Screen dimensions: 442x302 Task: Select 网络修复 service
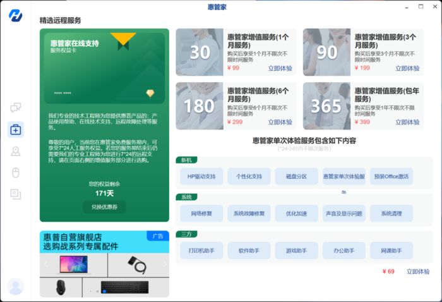coord(201,214)
